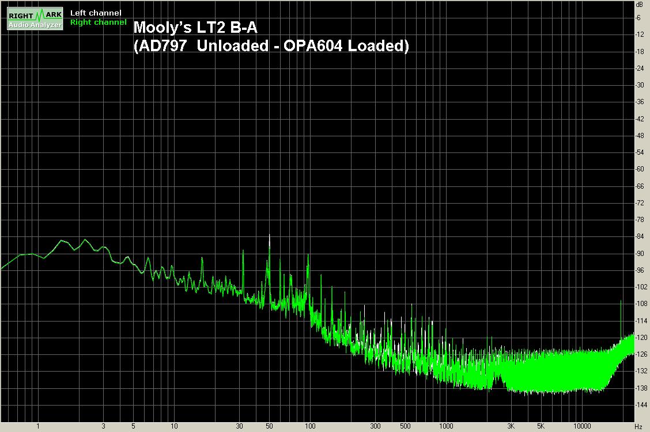Click the 500 Hz frequency axis label
This screenshot has width=650, height=432.
pos(406,426)
